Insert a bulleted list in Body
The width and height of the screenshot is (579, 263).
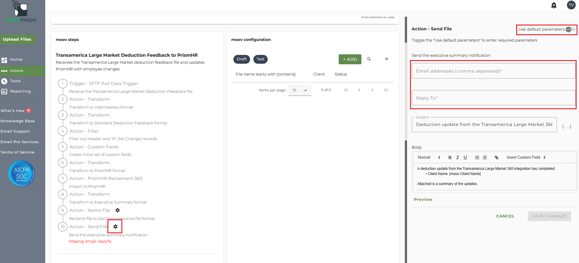pyautogui.click(x=485, y=157)
